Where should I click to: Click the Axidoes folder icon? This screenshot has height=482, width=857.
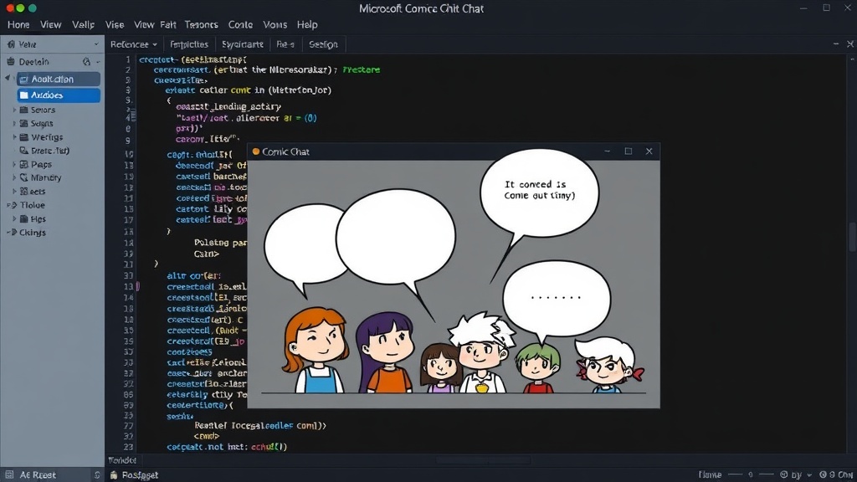point(23,95)
